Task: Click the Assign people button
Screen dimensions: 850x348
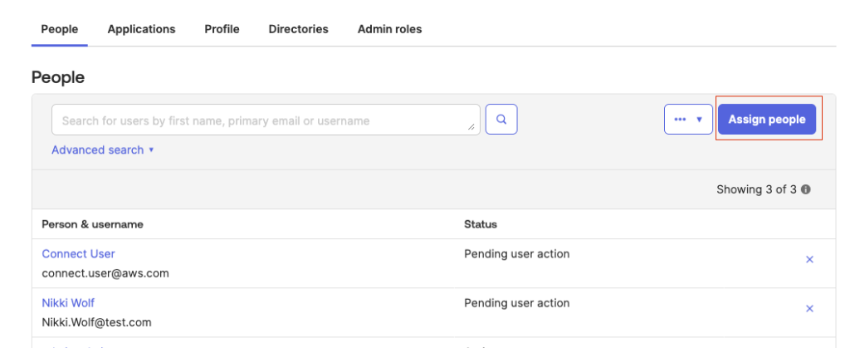Action: coord(766,120)
